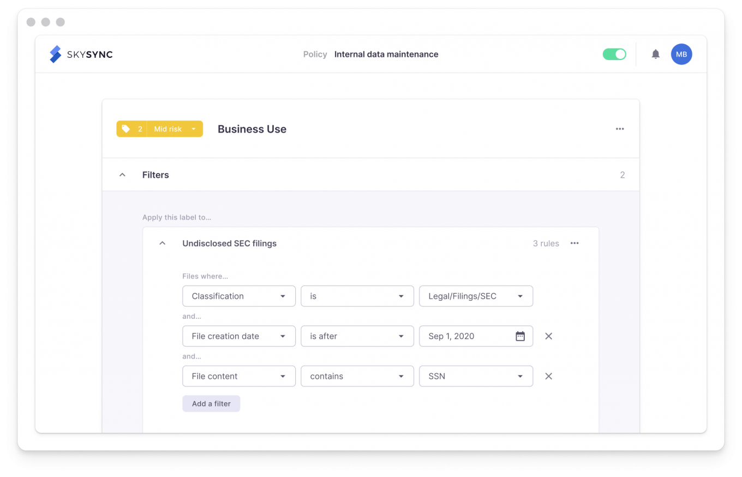Click Internal data maintenance title
The width and height of the screenshot is (742, 477).
click(386, 54)
